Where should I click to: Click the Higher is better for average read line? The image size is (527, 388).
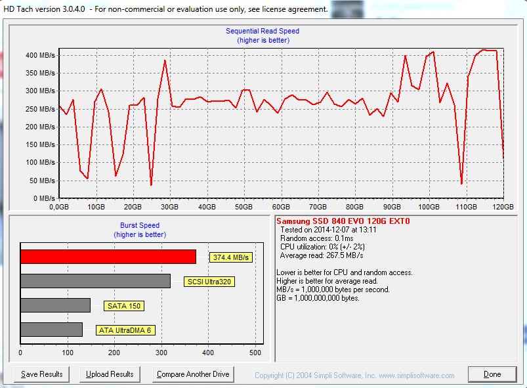point(327,281)
